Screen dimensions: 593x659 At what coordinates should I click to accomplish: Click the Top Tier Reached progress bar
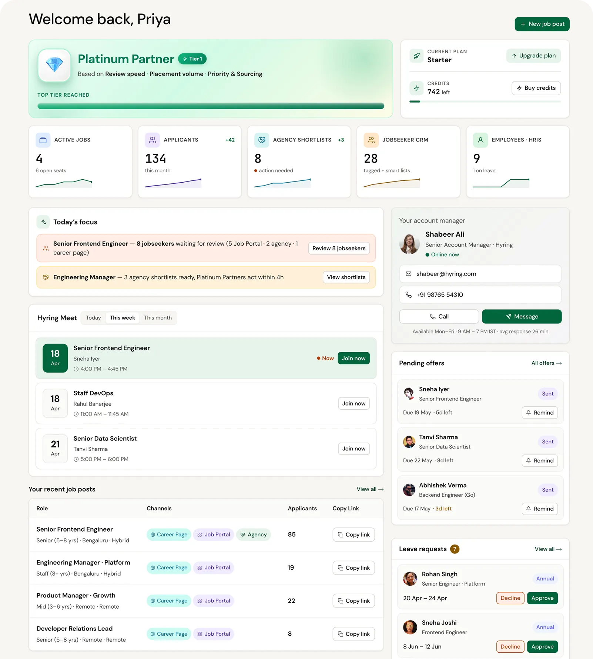click(x=211, y=106)
